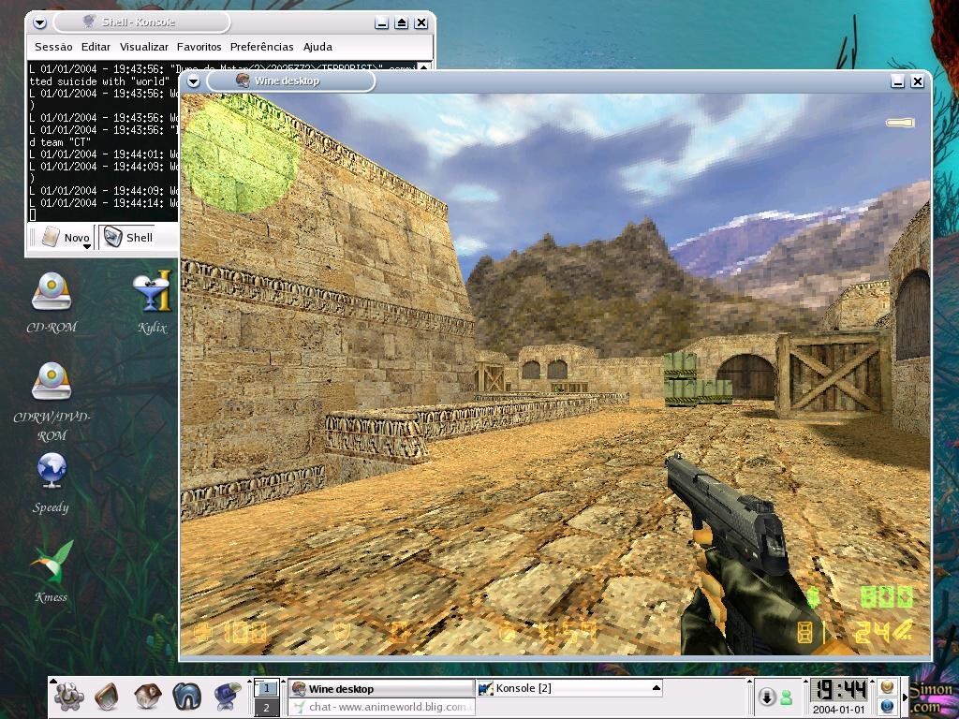Open the Sessão menu in Konsole
The width and height of the screenshot is (959, 719).
pos(53,47)
